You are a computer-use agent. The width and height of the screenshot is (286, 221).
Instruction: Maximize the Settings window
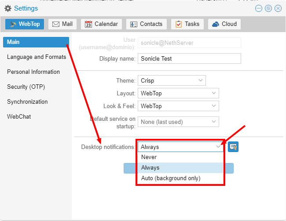(268, 8)
